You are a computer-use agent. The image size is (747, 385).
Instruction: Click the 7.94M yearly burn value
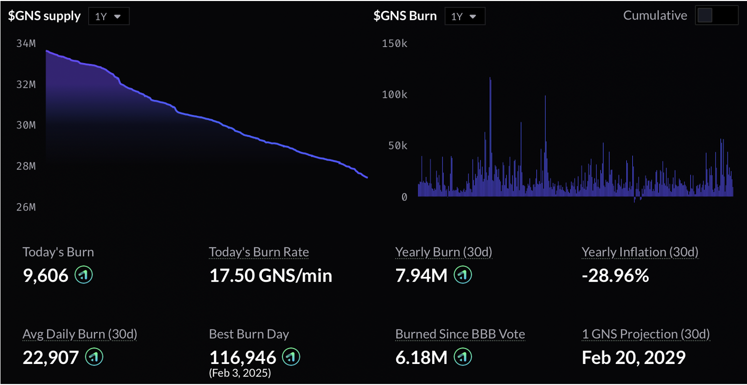pos(421,275)
